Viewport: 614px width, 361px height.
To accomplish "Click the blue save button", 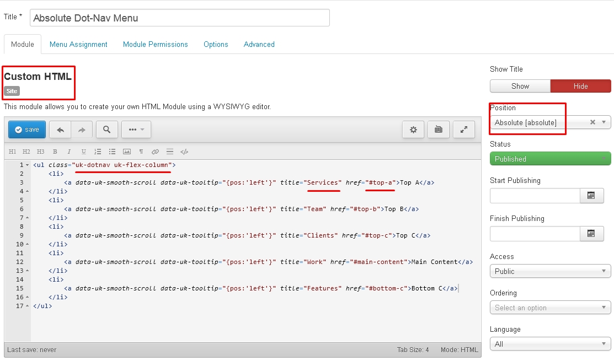I will coord(27,130).
